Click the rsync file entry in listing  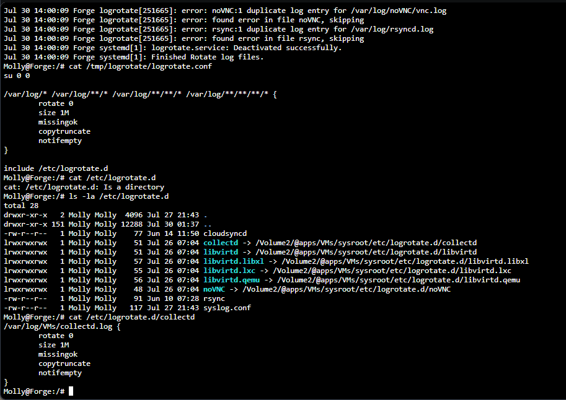coord(214,298)
